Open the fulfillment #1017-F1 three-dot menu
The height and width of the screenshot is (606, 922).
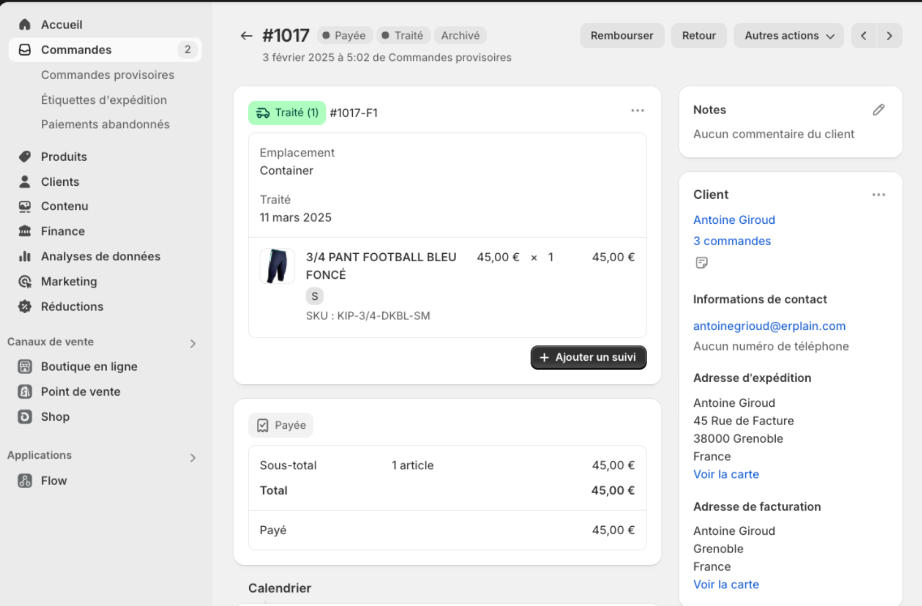(x=637, y=111)
